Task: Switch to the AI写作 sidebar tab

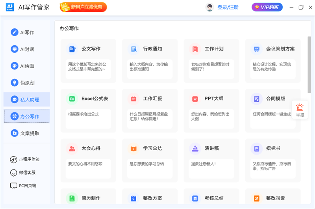Action: (27, 32)
